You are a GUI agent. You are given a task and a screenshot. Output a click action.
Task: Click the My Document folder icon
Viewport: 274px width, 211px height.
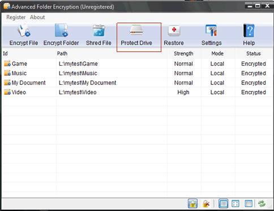tap(7, 83)
